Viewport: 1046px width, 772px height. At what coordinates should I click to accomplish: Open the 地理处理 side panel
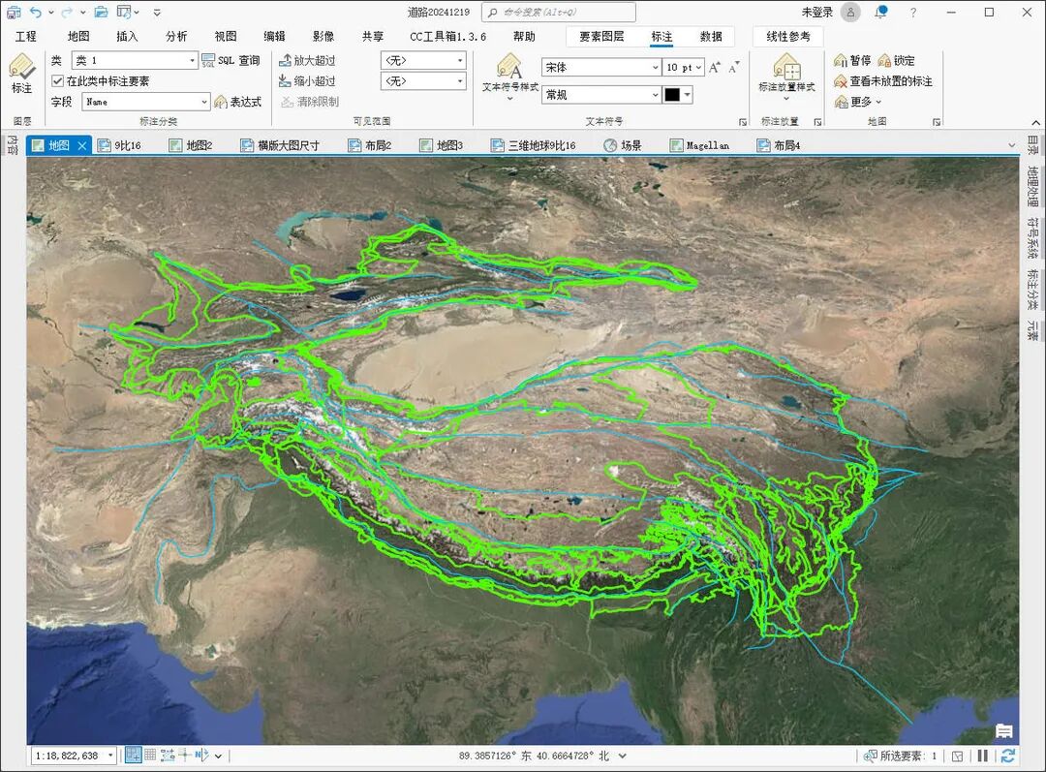[1032, 186]
